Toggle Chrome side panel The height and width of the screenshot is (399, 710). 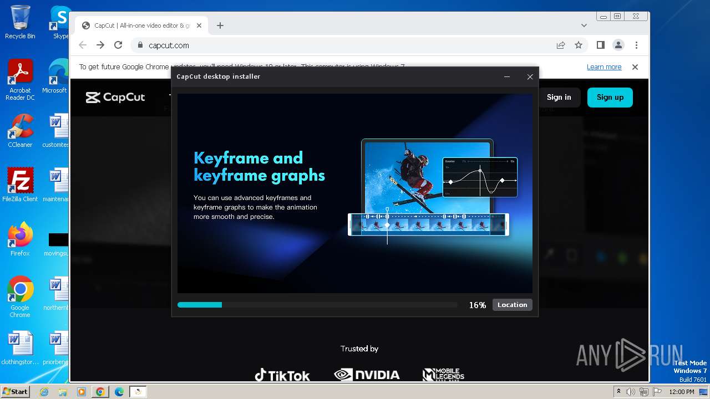[x=601, y=45]
